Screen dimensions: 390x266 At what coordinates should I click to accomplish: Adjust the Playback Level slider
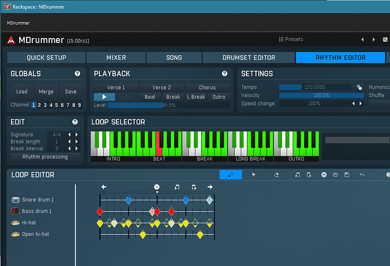click(168, 105)
